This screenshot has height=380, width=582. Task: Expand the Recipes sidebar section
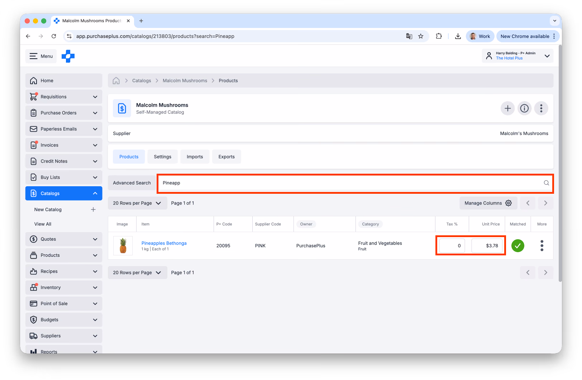[x=64, y=271]
